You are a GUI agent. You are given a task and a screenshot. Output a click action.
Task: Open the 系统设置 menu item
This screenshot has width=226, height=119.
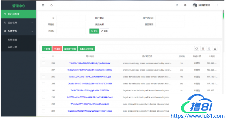coord(12,40)
